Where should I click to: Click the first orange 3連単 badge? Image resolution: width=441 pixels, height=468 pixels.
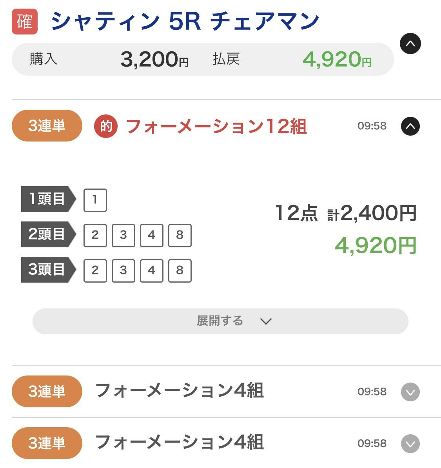point(47,126)
